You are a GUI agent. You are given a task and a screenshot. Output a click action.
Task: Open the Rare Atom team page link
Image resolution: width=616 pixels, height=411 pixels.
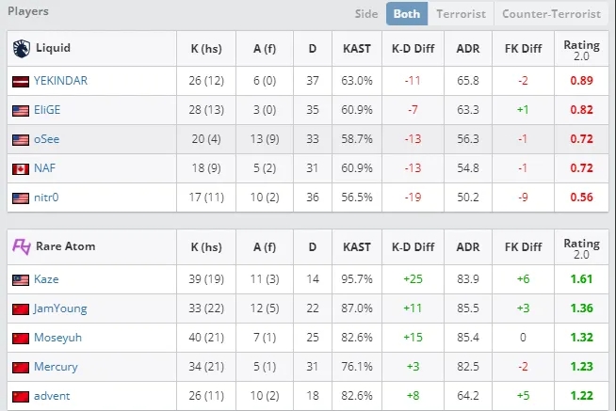pos(64,246)
